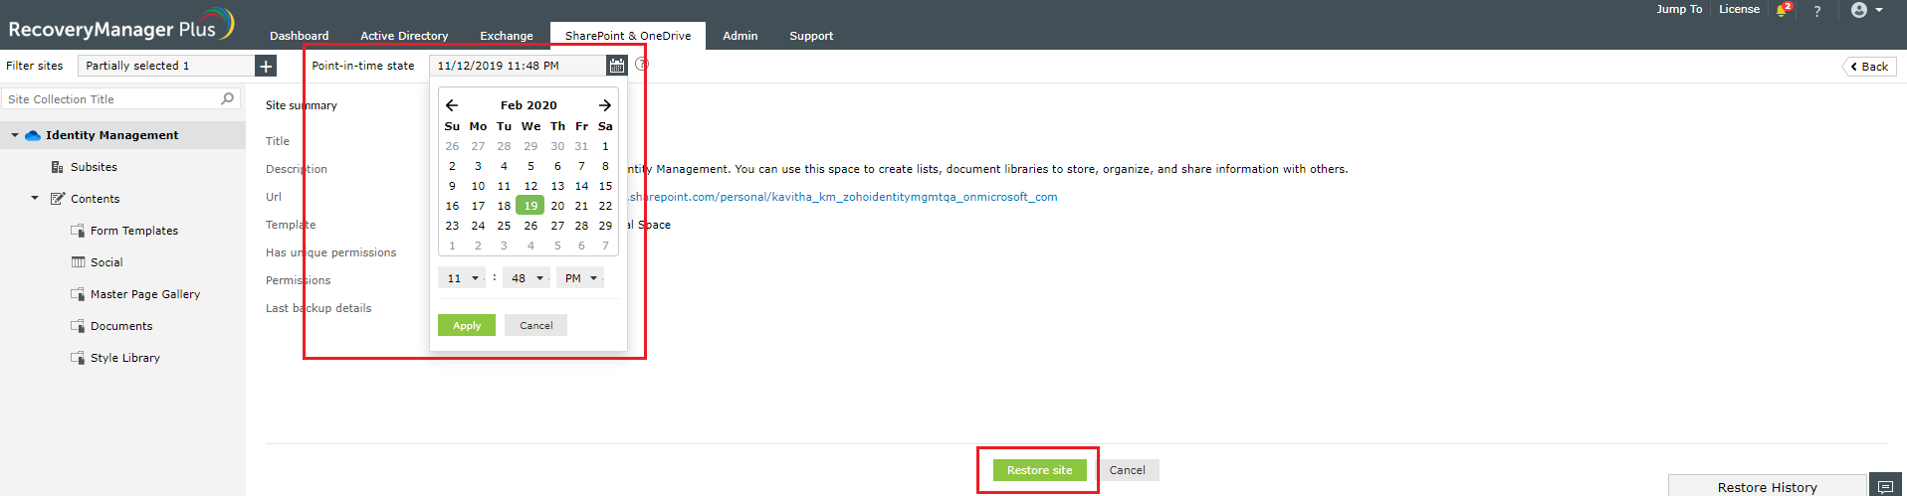Screen dimensions: 1907x496
Task: Click Site Collection Title search field
Action: pyautogui.click(x=120, y=98)
